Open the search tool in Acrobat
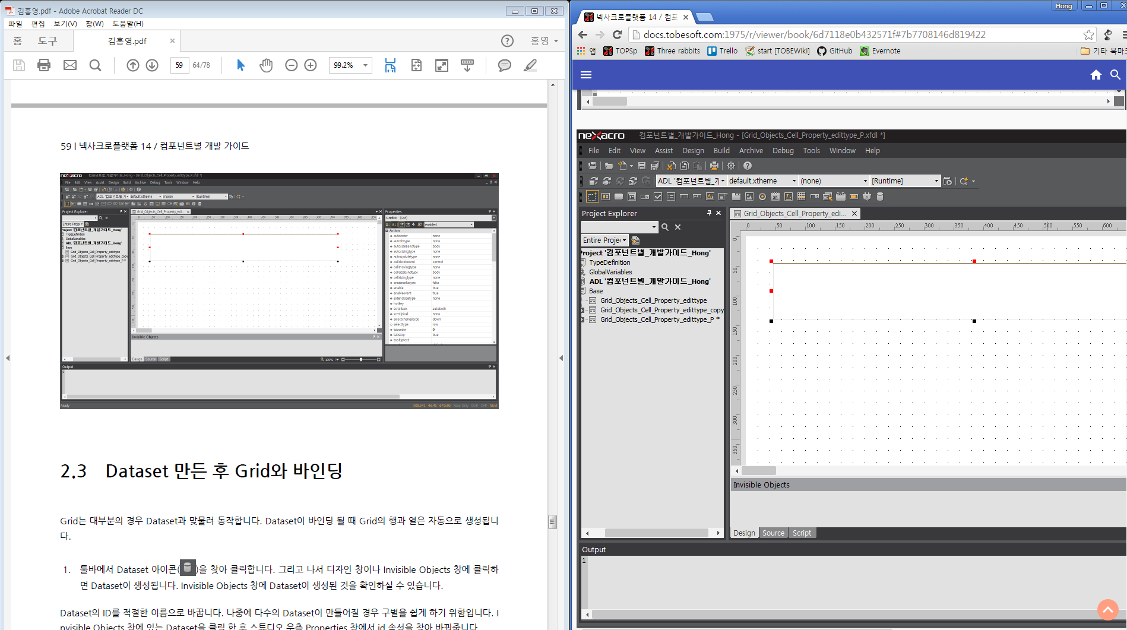This screenshot has height=630, width=1127. click(95, 65)
